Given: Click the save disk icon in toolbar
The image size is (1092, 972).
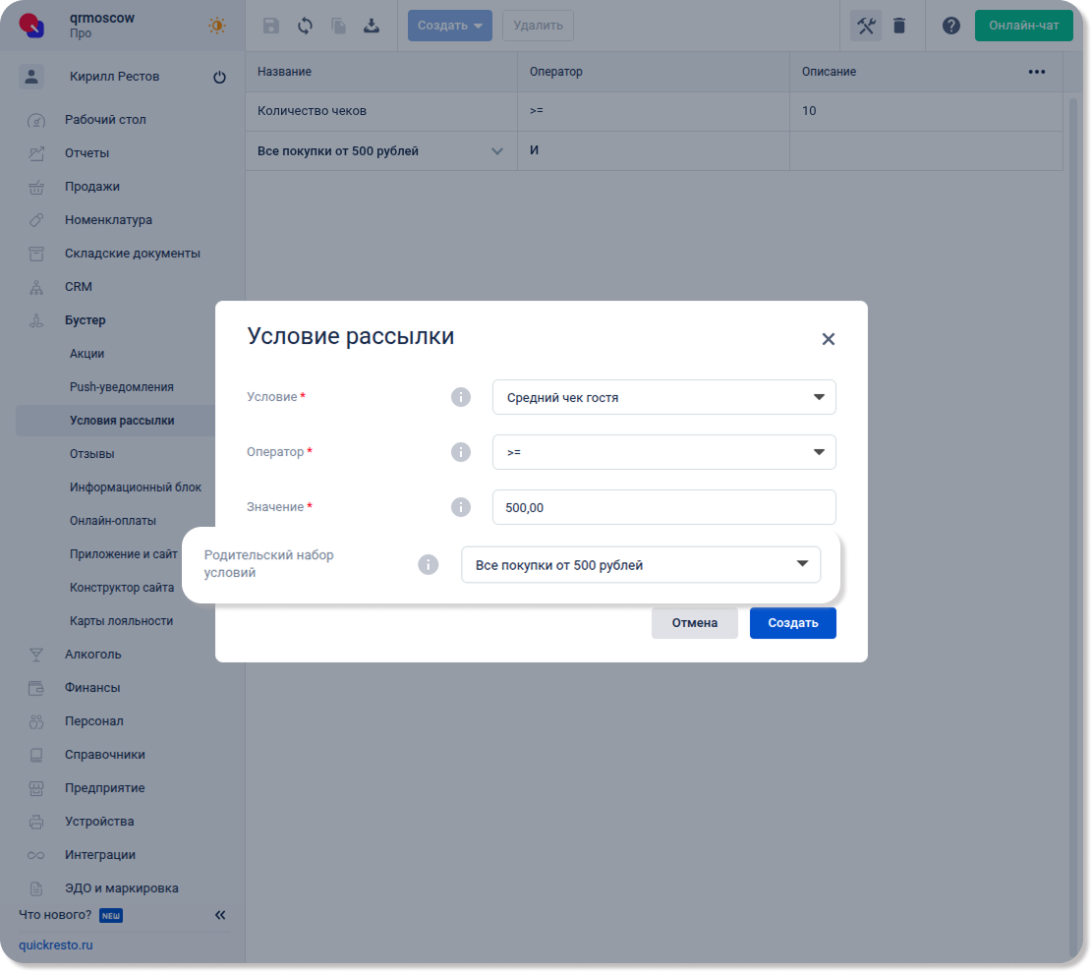Looking at the screenshot, I should tap(271, 27).
